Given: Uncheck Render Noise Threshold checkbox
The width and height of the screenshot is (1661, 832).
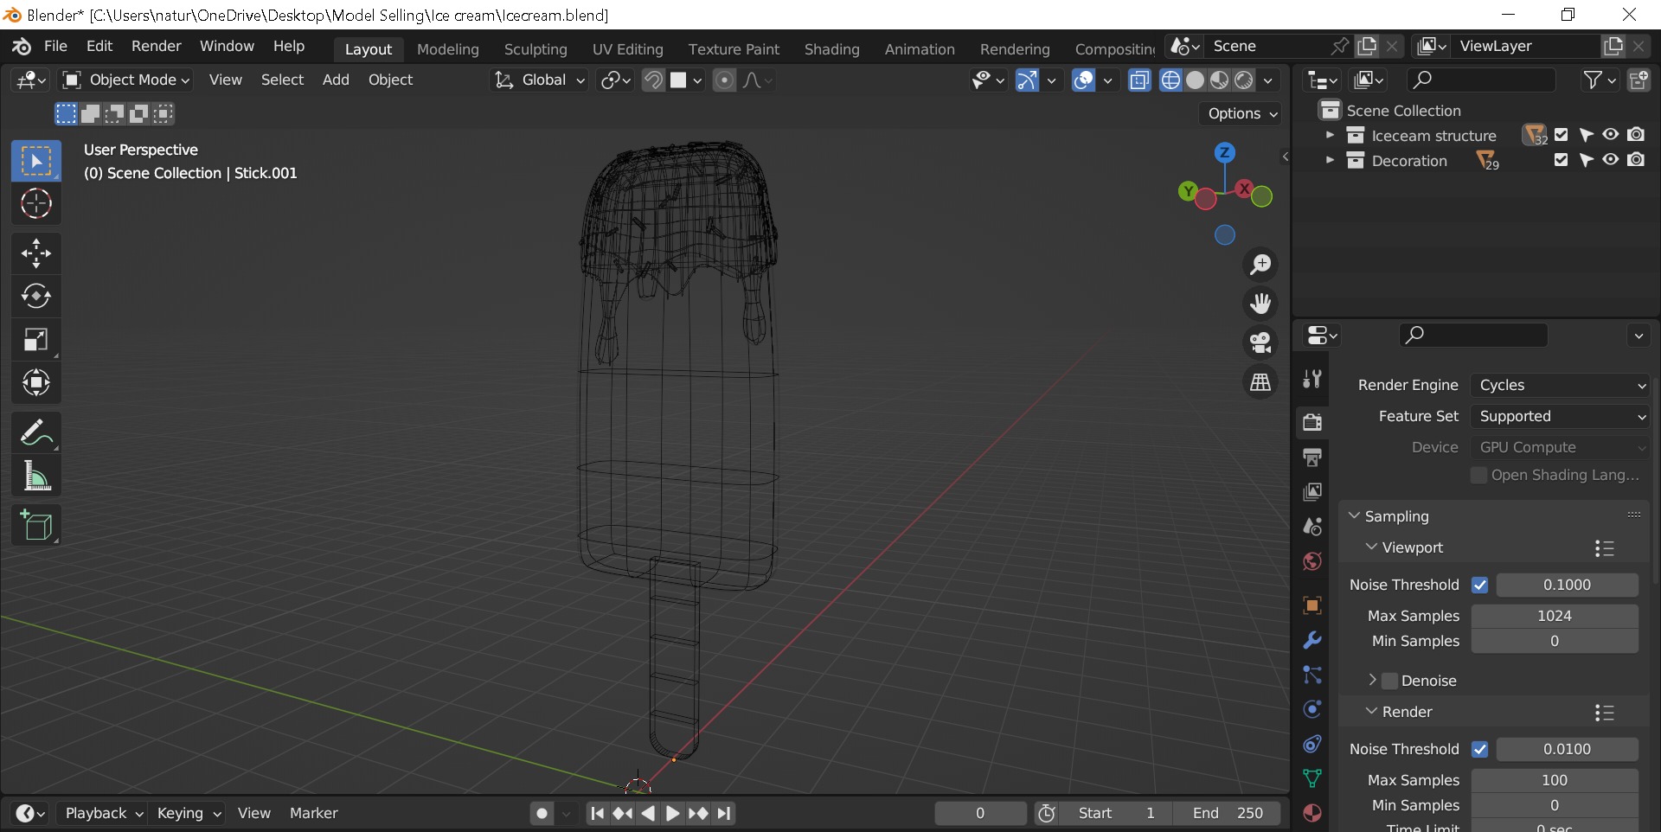Looking at the screenshot, I should click(1479, 750).
